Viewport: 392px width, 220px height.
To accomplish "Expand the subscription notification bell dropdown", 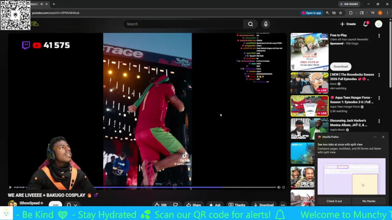I will pyautogui.click(x=72, y=205).
